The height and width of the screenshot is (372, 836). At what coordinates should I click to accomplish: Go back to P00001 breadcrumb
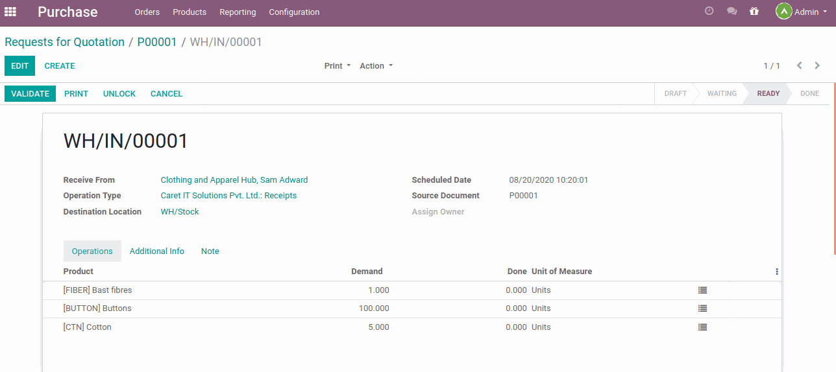point(157,42)
